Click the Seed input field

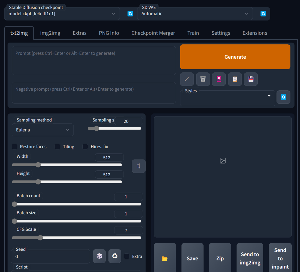[50, 256]
